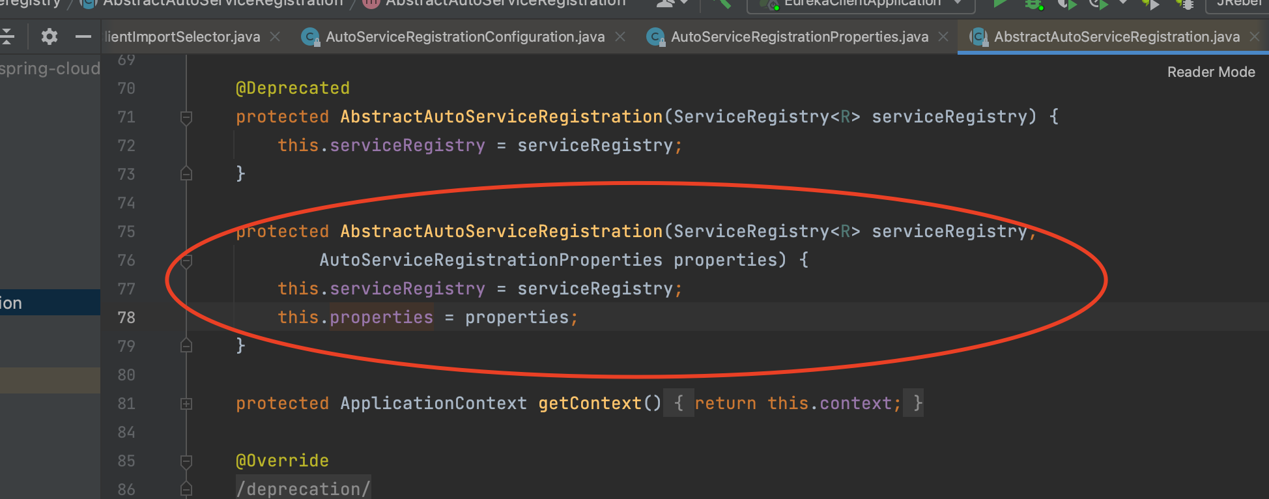Click class icon on AutoServiceRegistrationProperties.java tab
This screenshot has width=1269, height=499.
tap(655, 37)
